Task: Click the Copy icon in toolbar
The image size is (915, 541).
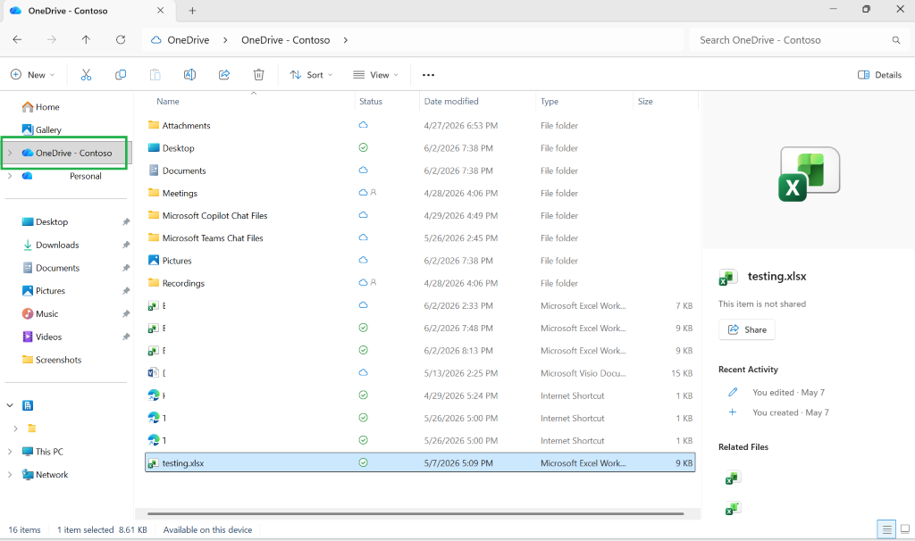Action: [121, 75]
